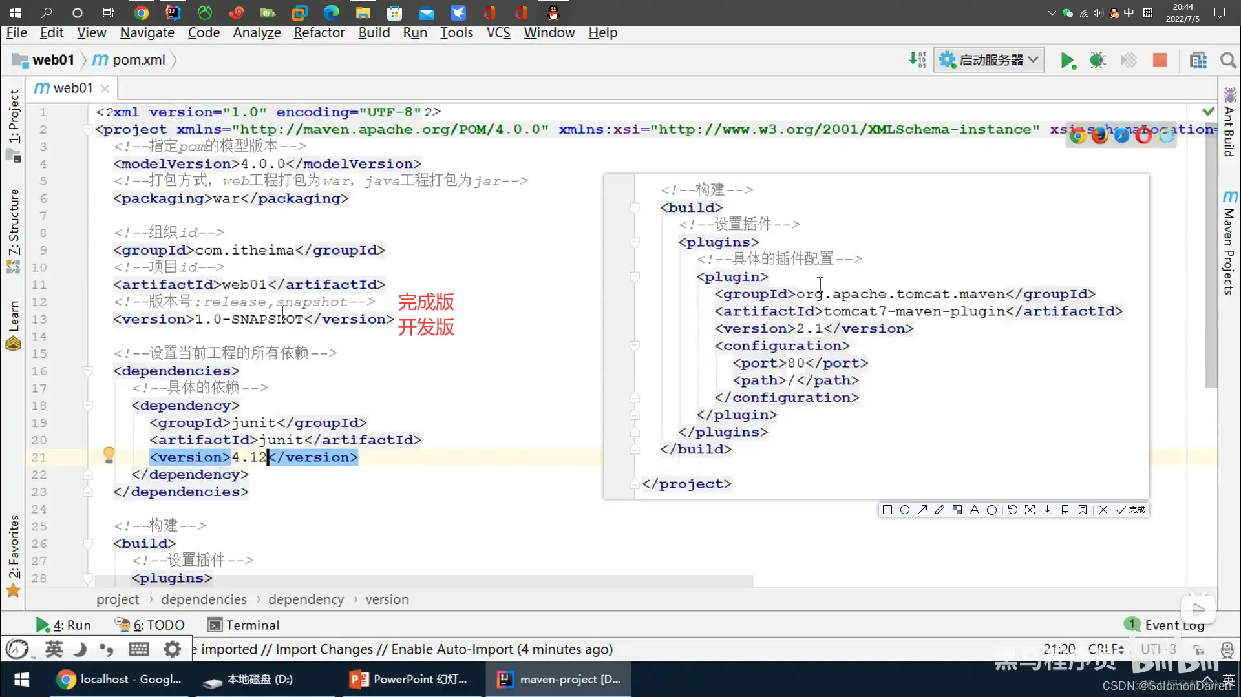Image resolution: width=1241 pixels, height=697 pixels.
Task: Stop the running process
Action: [x=1160, y=60]
